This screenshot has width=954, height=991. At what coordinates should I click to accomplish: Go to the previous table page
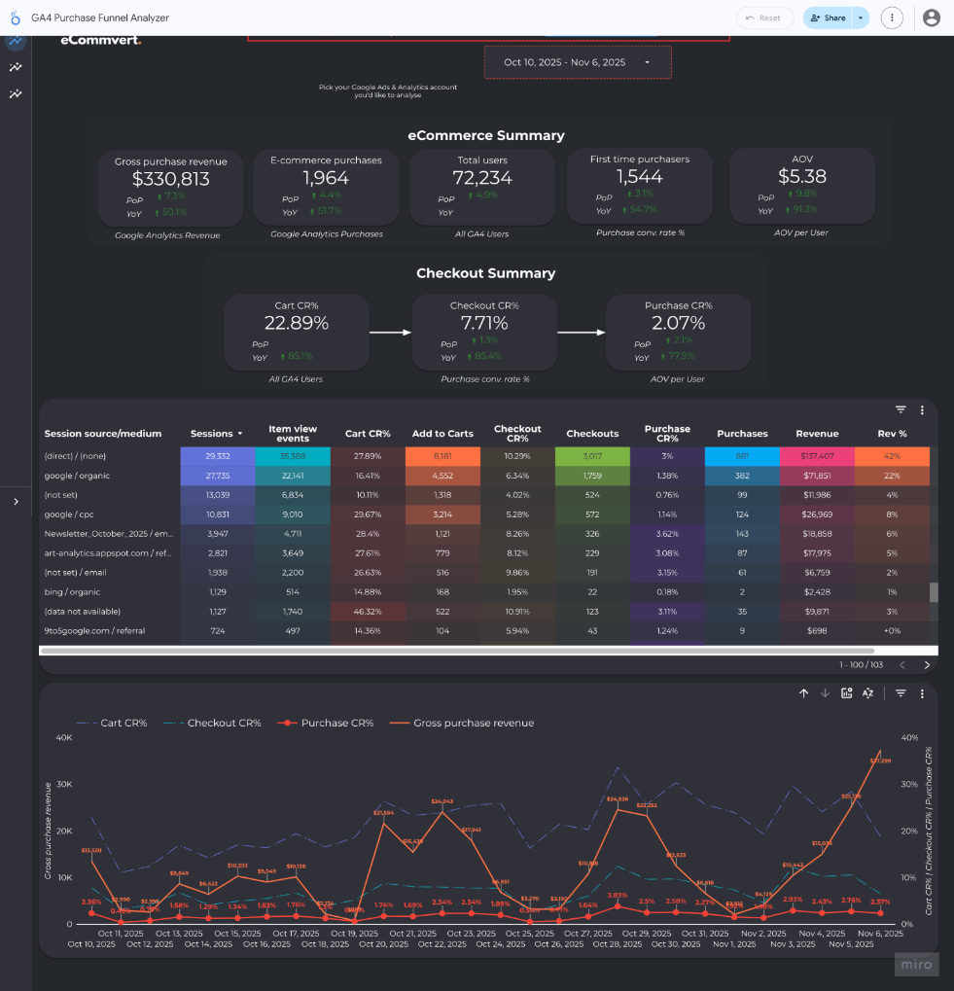[x=902, y=665]
